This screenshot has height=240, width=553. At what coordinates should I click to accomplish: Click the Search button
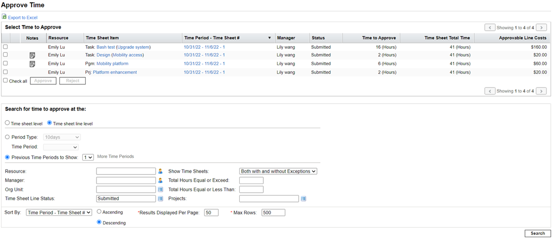(537, 233)
